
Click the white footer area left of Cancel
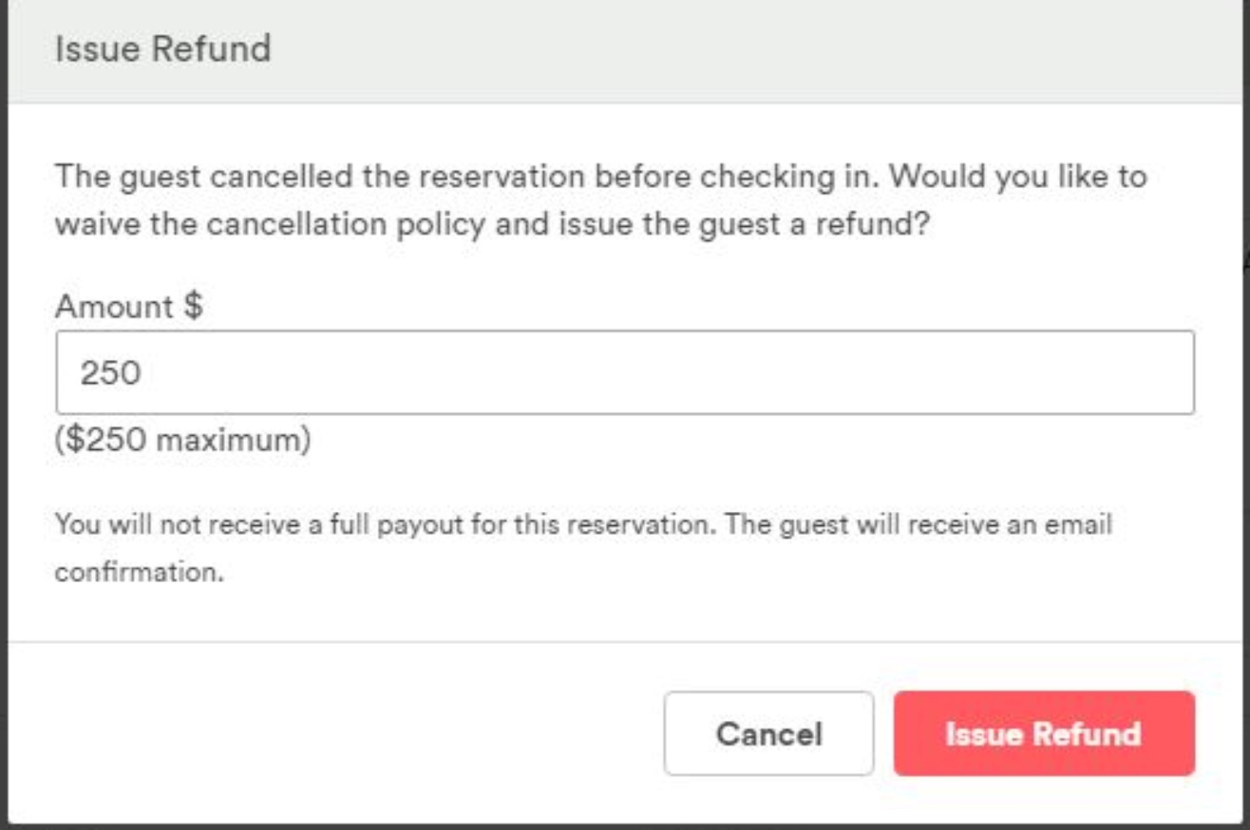(332, 733)
